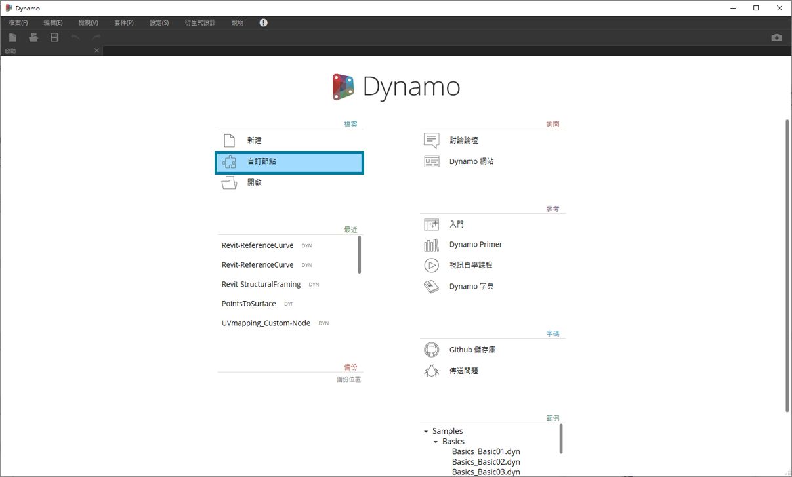Open the 檔案(F) menu
This screenshot has height=477, width=792.
pos(18,22)
